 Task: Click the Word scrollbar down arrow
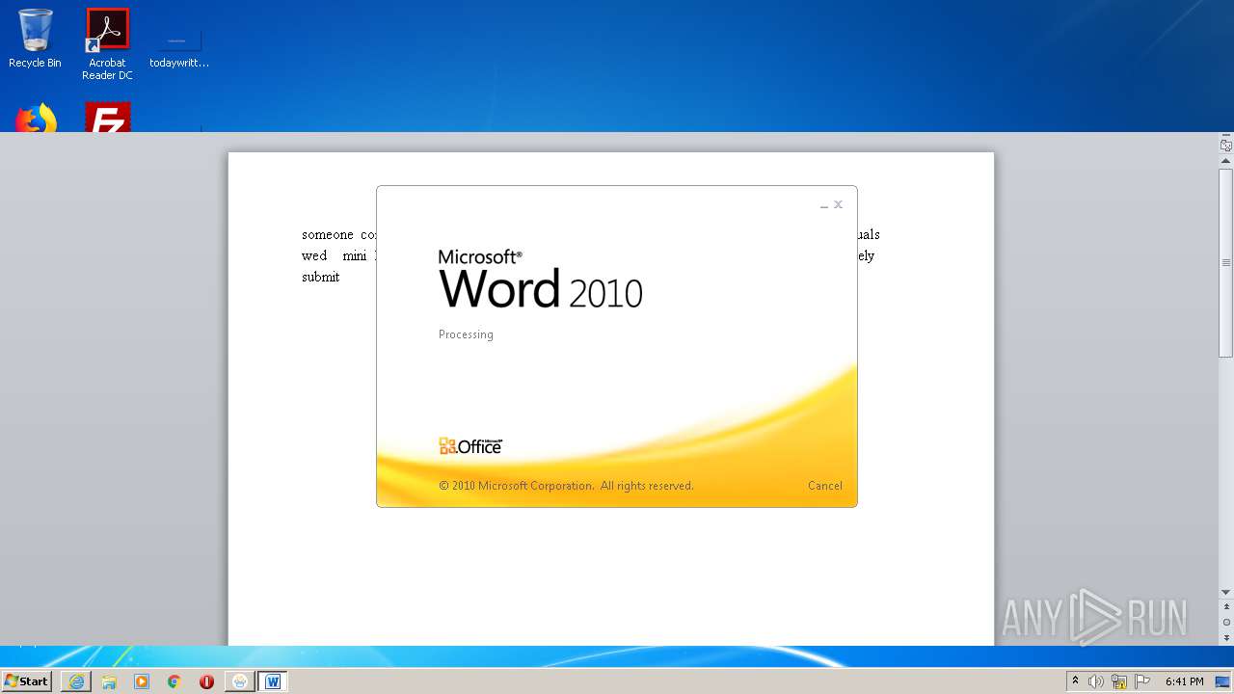click(x=1226, y=592)
